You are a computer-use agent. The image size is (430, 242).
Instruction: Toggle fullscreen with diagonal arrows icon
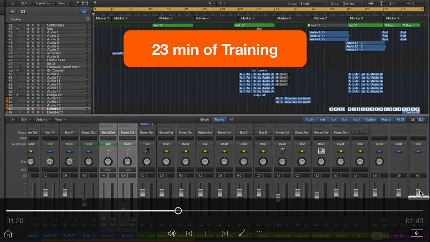pos(242,232)
